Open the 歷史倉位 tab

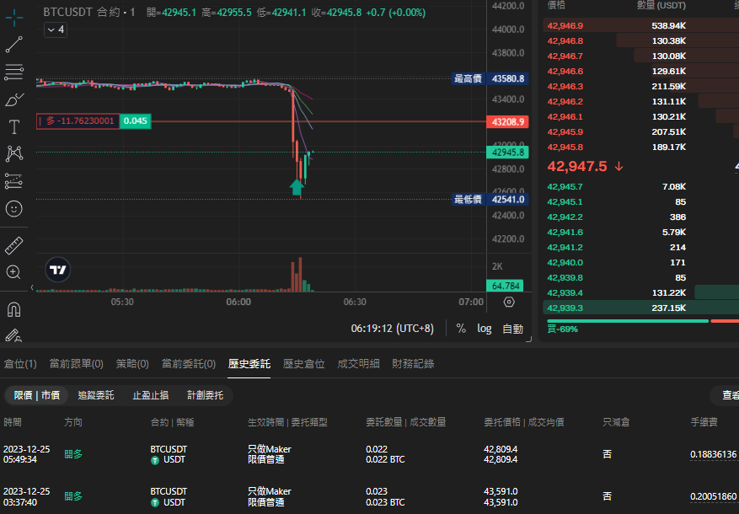click(304, 364)
